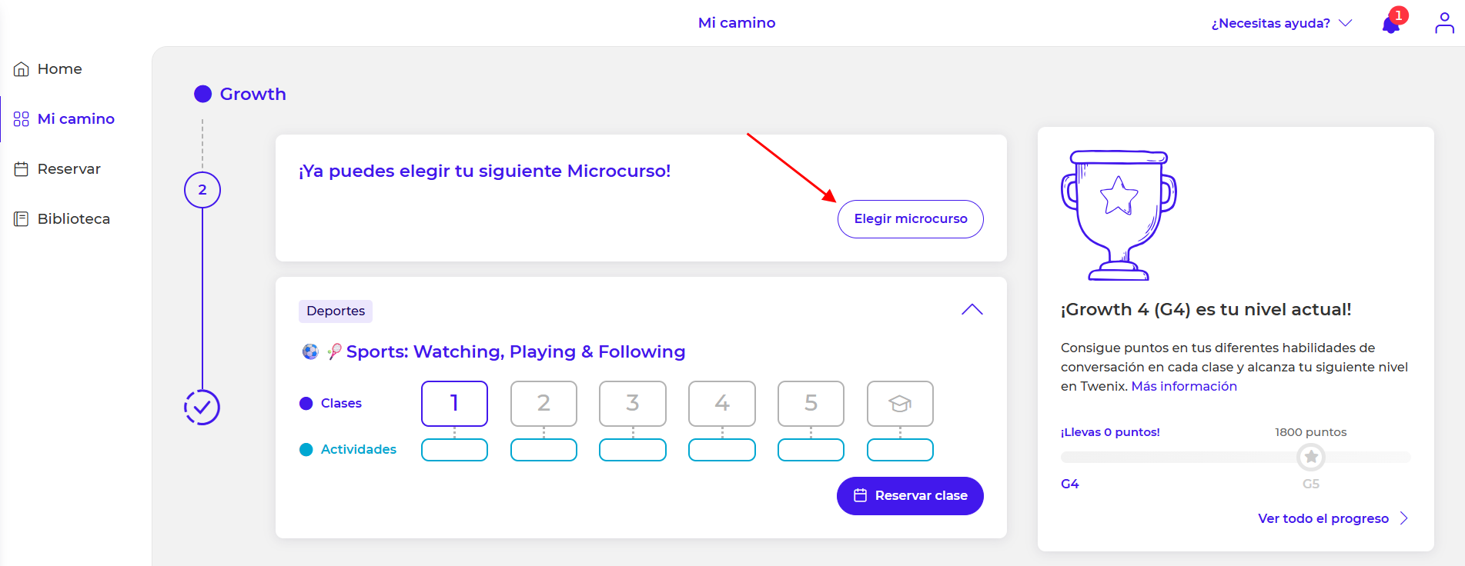Click the trophy level illustration
This screenshot has width=1465, height=566.
[x=1119, y=215]
